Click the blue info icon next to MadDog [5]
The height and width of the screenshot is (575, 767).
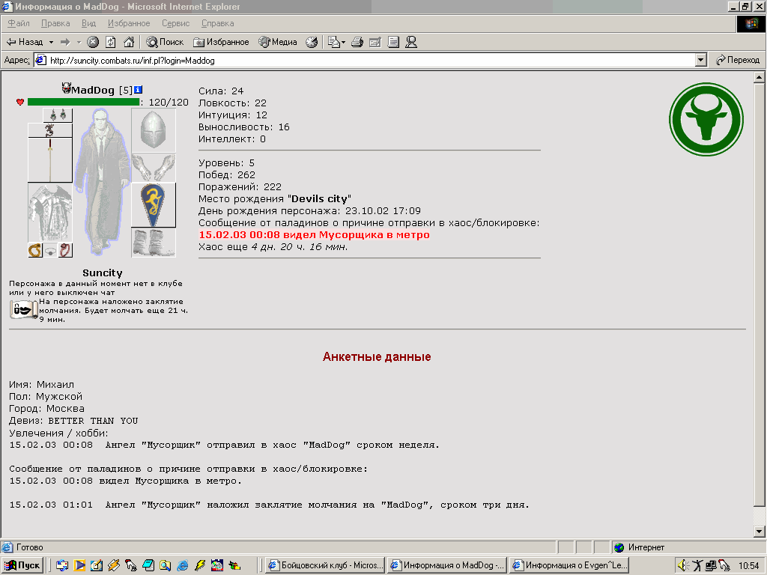138,90
